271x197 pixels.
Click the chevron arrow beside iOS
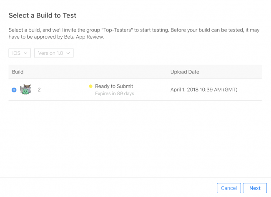pos(26,53)
